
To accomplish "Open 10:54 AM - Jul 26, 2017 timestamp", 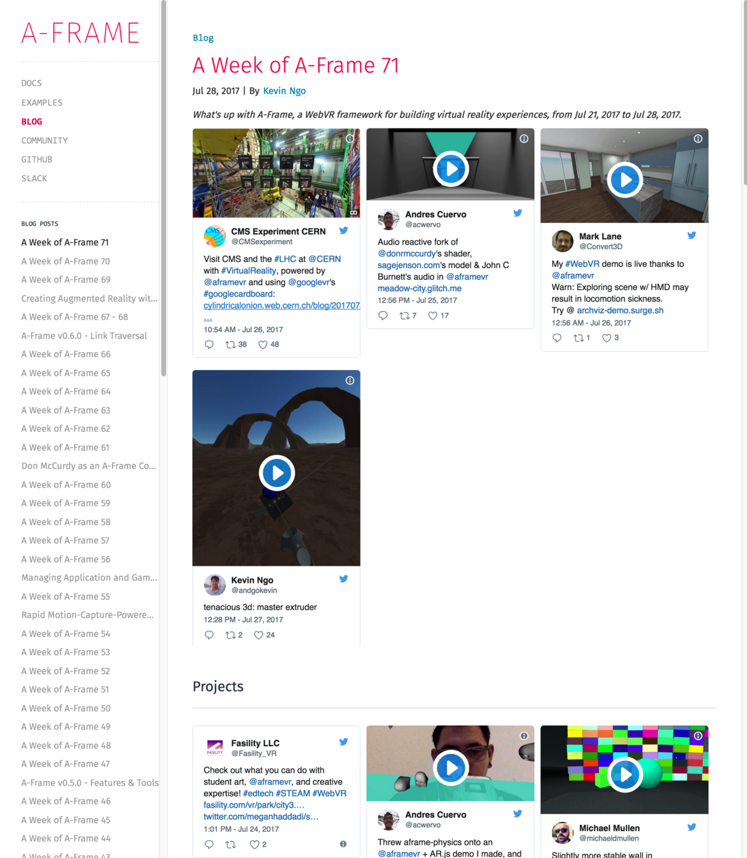I will point(243,329).
